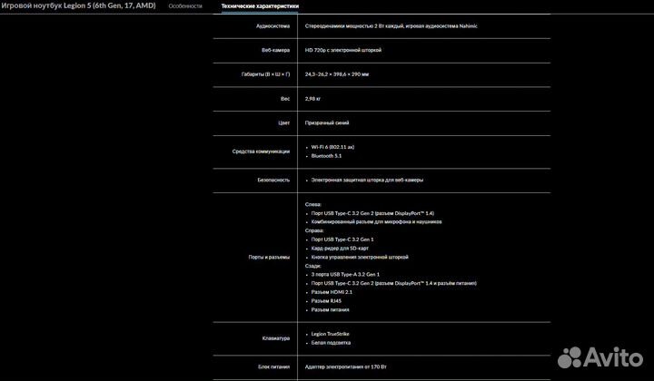
Task: Select the Средства коммуникации label
Action: pyautogui.click(x=261, y=151)
